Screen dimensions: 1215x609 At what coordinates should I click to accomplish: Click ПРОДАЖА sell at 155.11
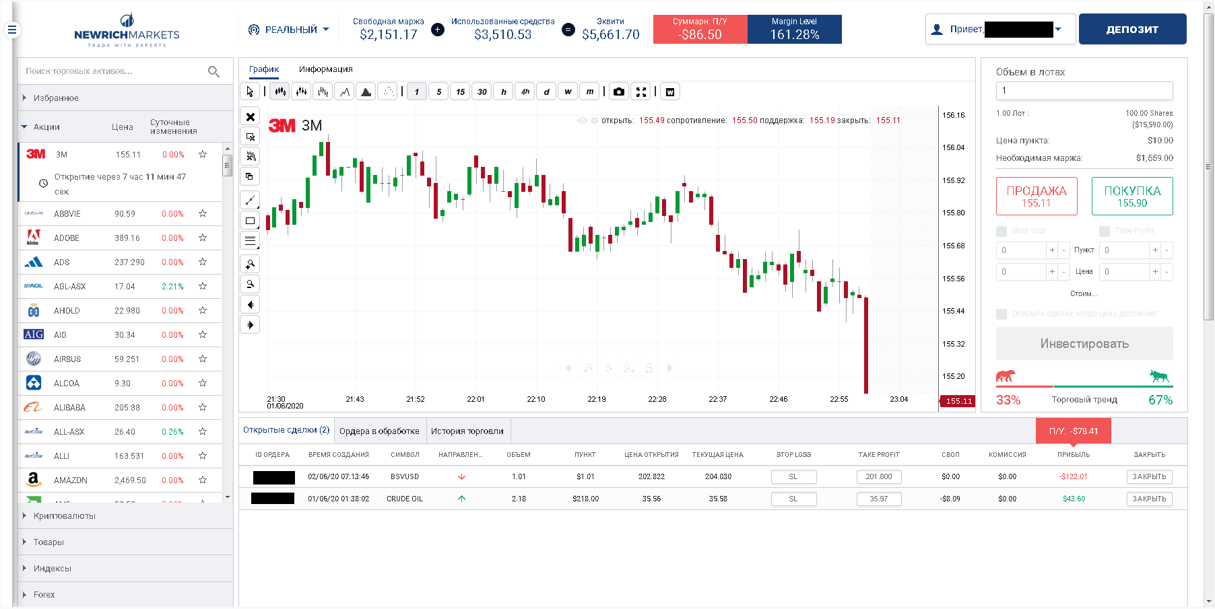point(1037,196)
